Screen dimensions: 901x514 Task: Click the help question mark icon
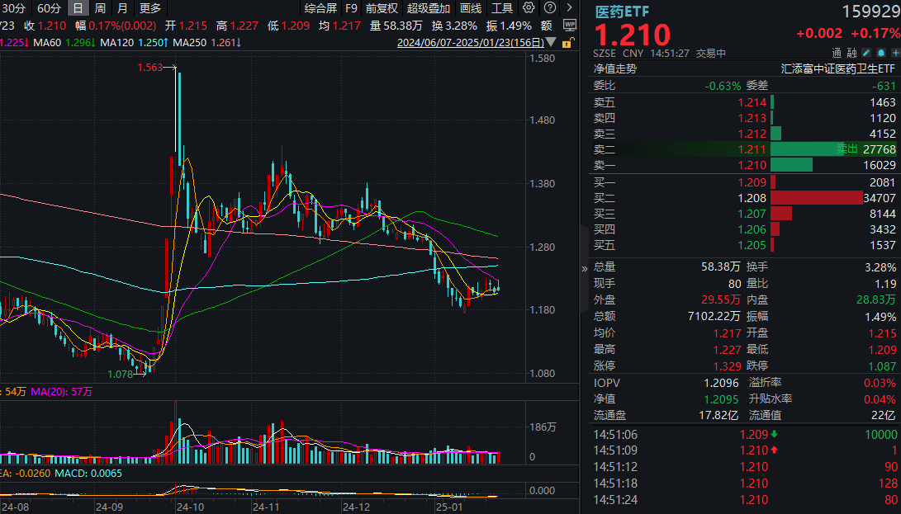coord(548,8)
